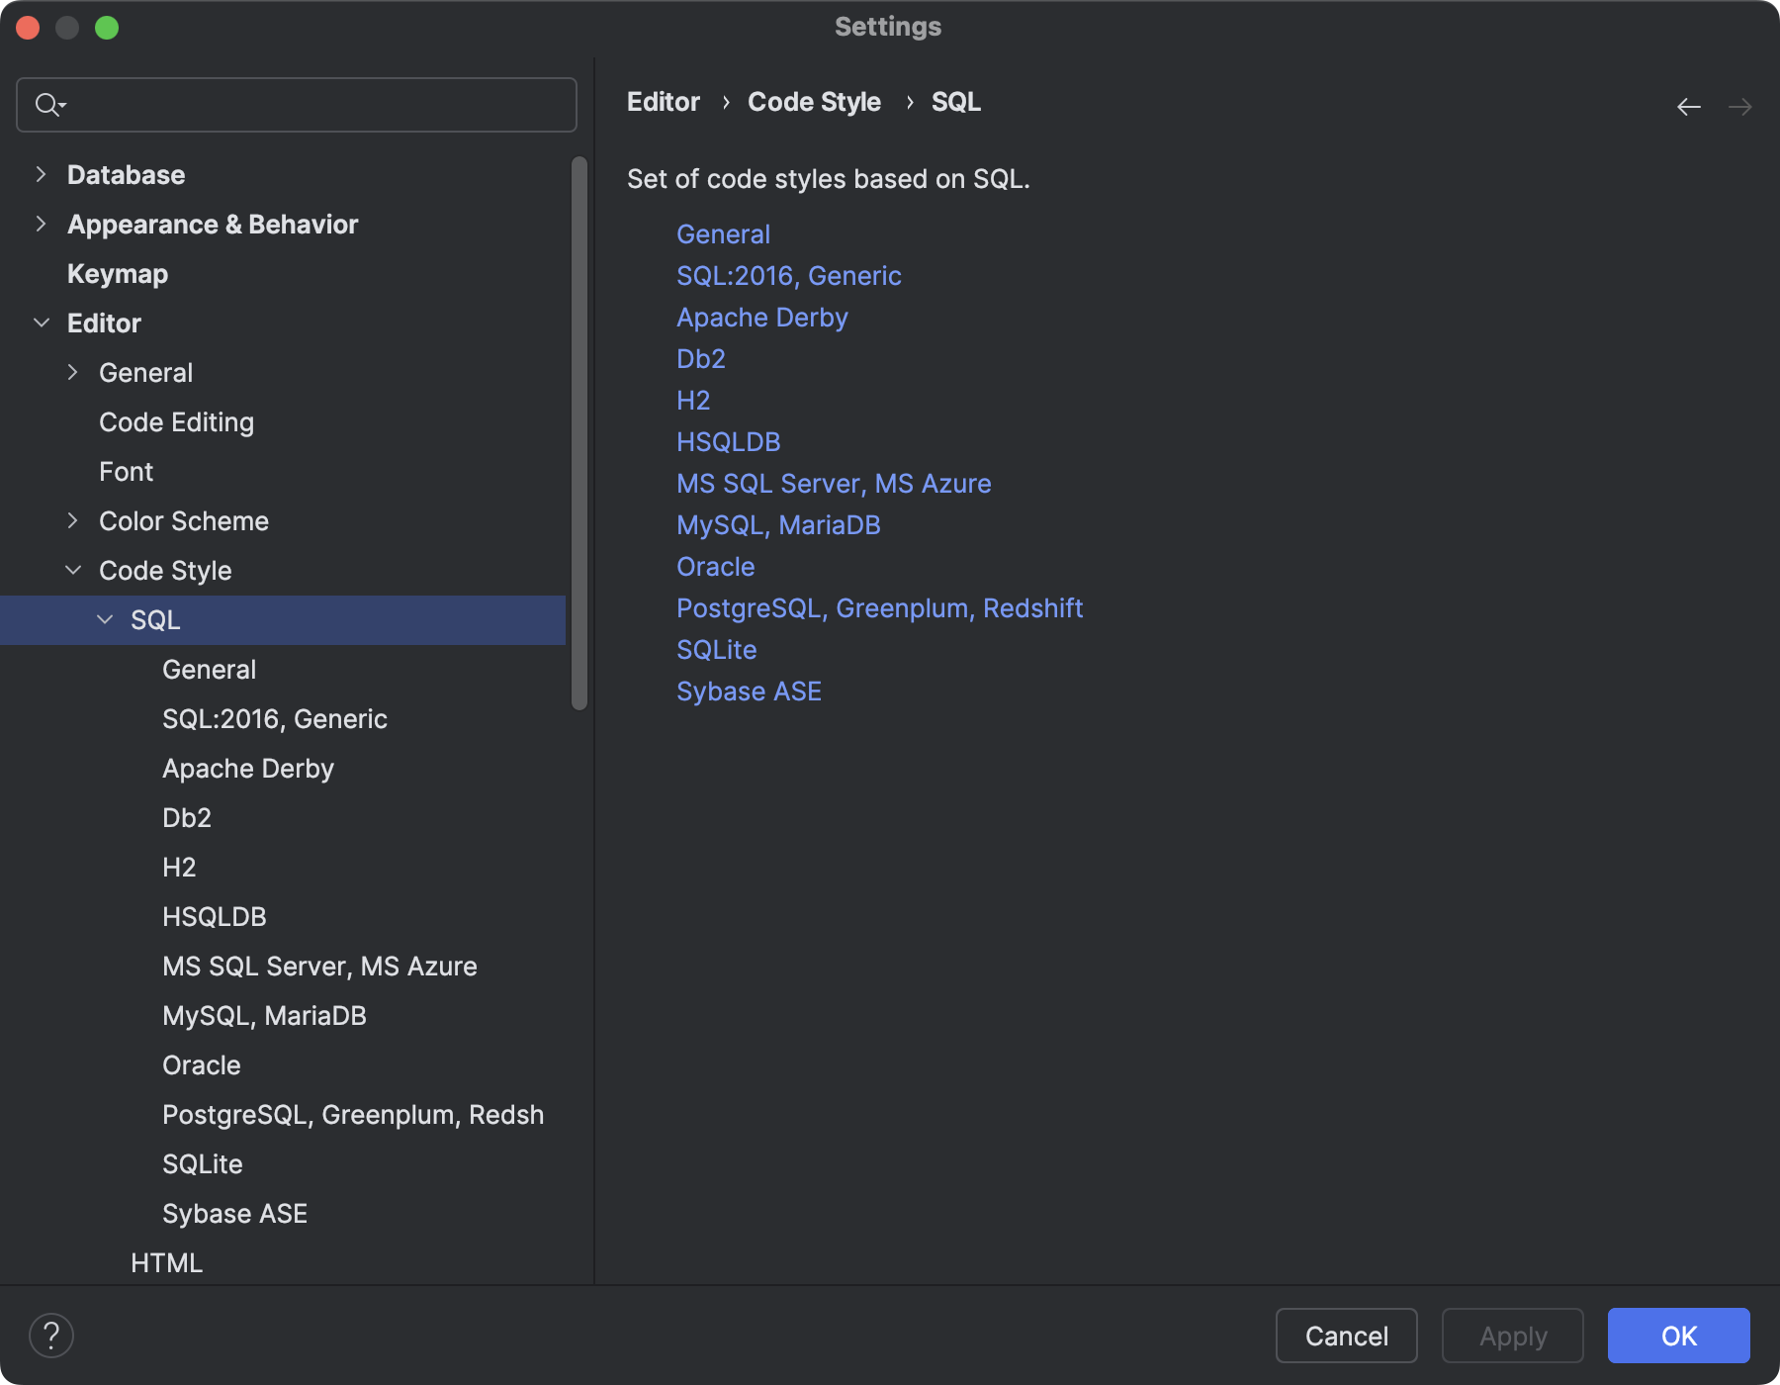1780x1385 pixels.
Task: Open the PostgreSQL, Greenplum, Redshift link
Action: [879, 608]
